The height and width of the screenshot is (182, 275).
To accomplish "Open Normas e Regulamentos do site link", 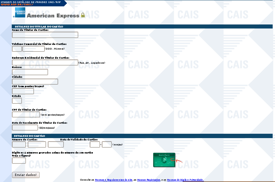I will point(114,180).
